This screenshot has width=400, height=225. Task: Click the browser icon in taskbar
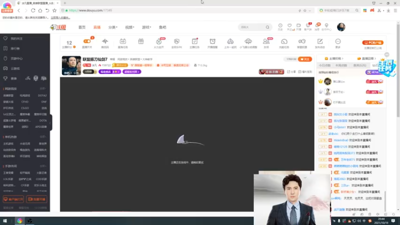[19, 221]
